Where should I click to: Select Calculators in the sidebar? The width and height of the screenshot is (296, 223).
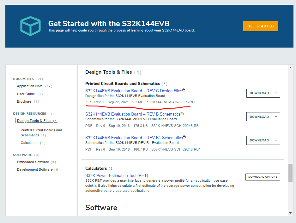point(29,143)
